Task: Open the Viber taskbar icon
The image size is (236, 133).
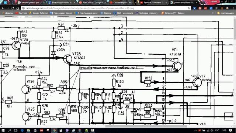Action: [67, 130]
